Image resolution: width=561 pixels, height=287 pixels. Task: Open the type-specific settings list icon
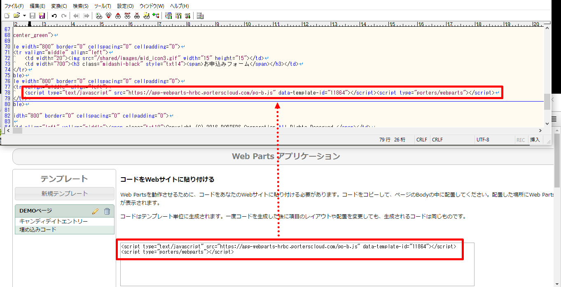[x=168, y=16]
